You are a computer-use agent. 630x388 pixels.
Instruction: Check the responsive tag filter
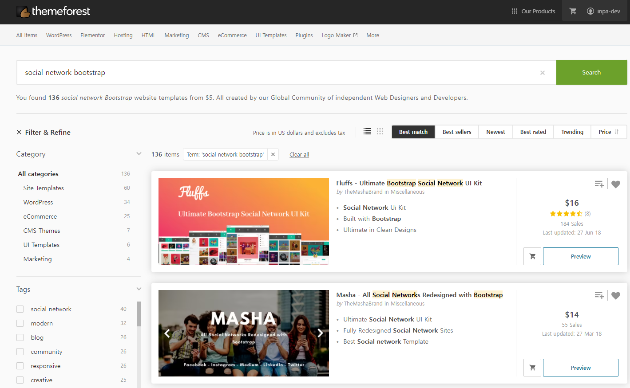(20, 366)
